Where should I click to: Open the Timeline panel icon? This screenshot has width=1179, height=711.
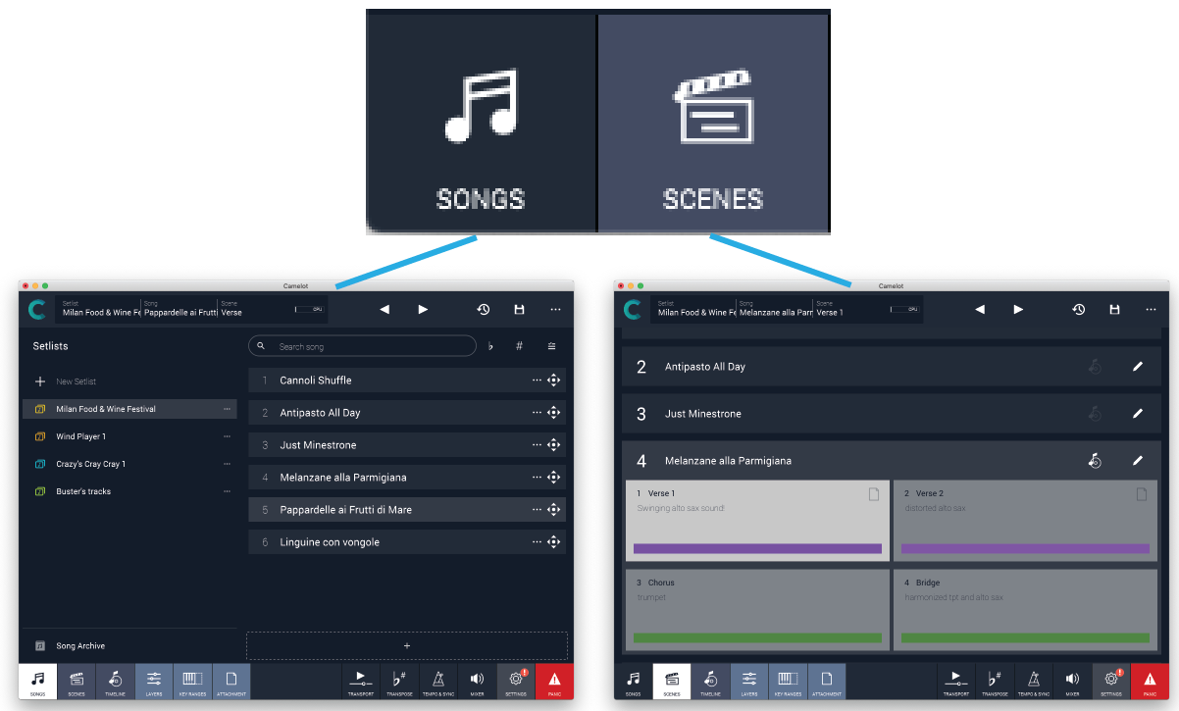(115, 680)
